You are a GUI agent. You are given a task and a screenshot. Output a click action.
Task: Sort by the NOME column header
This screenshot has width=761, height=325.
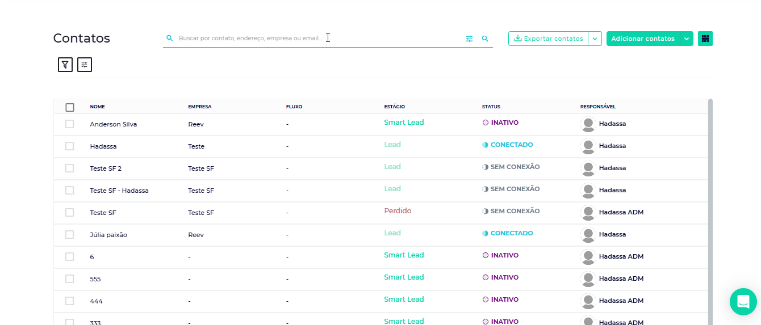click(97, 107)
